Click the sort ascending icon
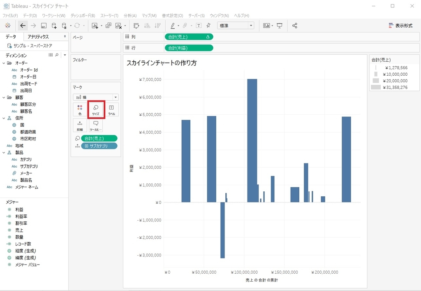 tap(147, 26)
